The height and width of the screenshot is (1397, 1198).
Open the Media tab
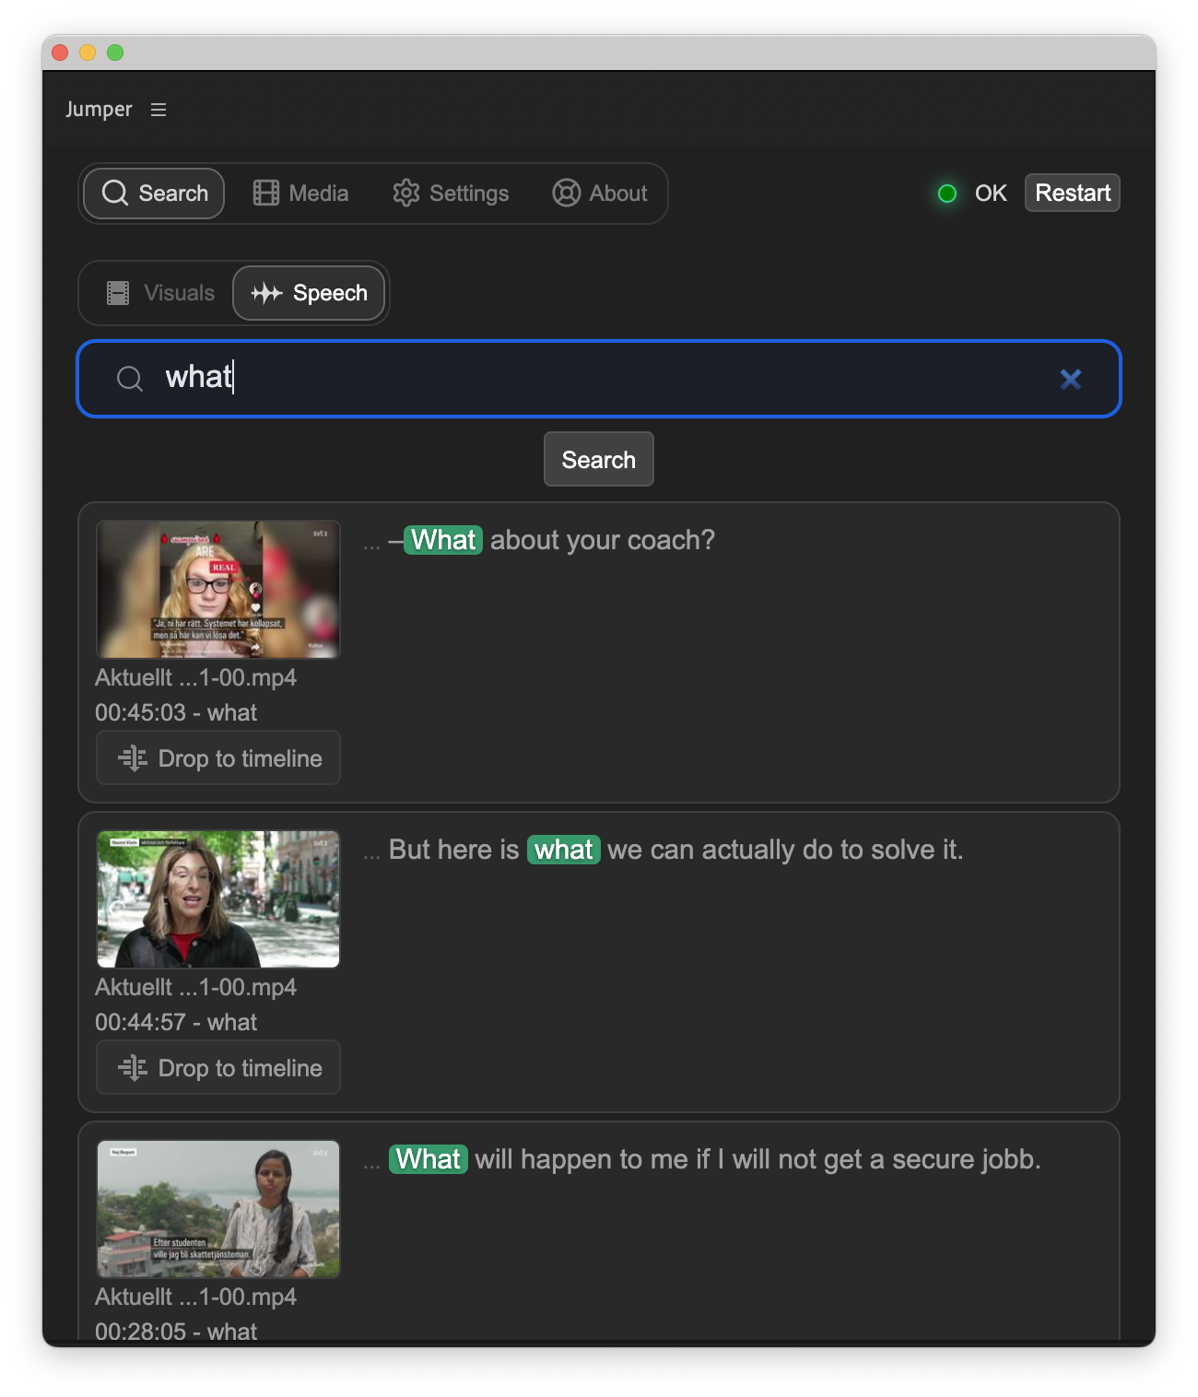[x=301, y=194]
